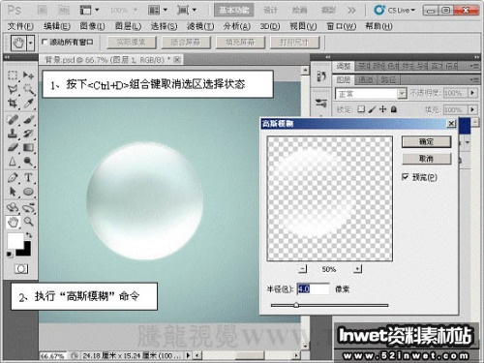The width and height of the screenshot is (484, 363).
Task: Select the Horizontal Type tool
Action: coord(28,177)
